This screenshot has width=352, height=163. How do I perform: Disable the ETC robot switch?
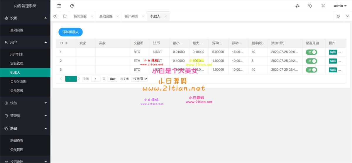tap(311, 70)
